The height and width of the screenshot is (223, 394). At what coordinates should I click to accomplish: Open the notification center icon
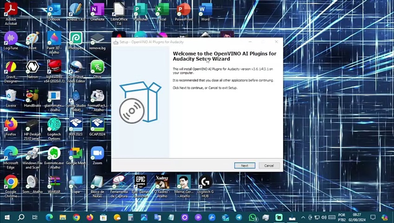[x=373, y=217]
